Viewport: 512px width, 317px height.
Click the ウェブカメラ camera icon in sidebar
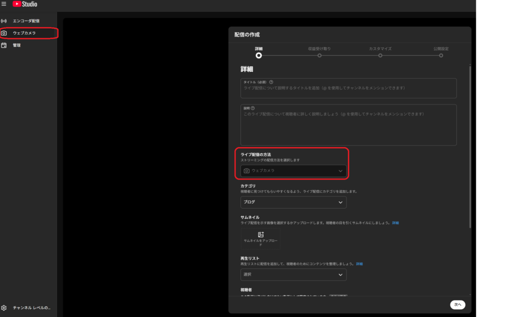pos(4,33)
